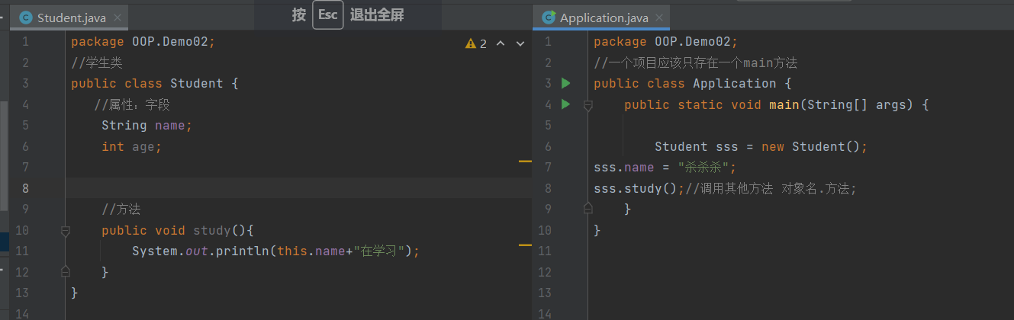Viewport: 1014px width, 320px height.
Task: Click the run icon beside class Application
Action: point(565,83)
